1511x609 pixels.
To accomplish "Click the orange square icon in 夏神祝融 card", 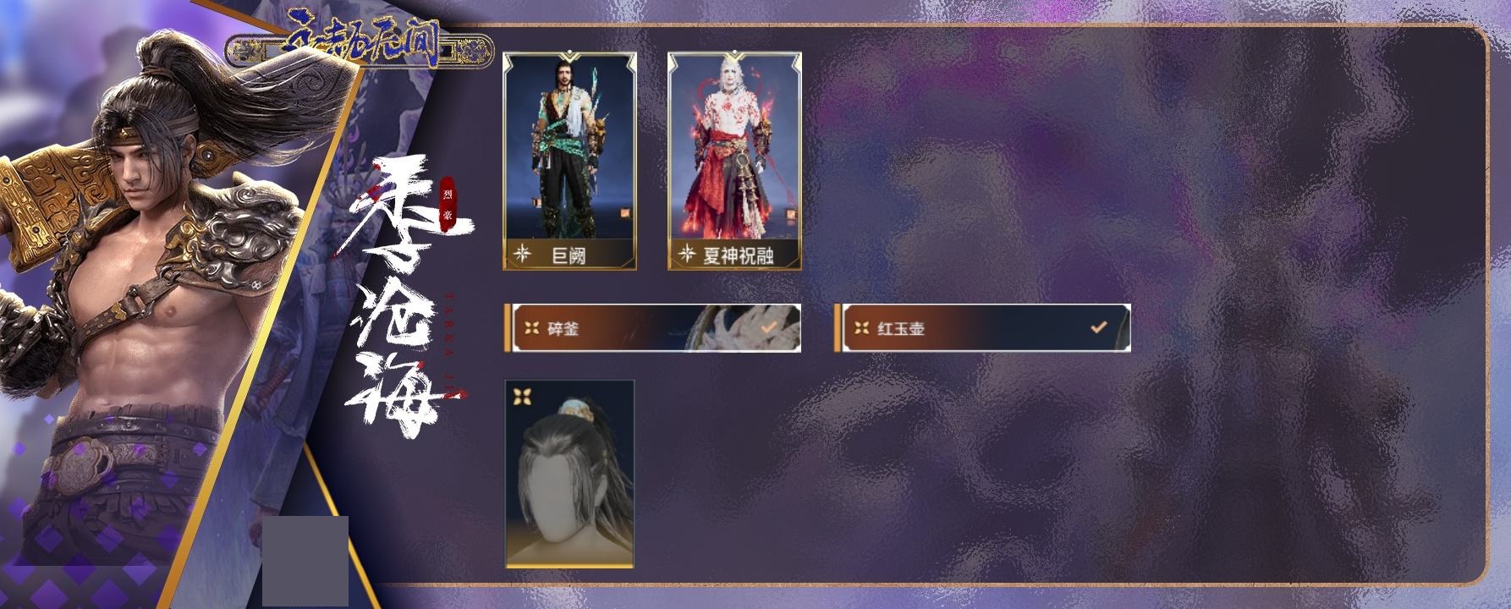I will tap(792, 214).
